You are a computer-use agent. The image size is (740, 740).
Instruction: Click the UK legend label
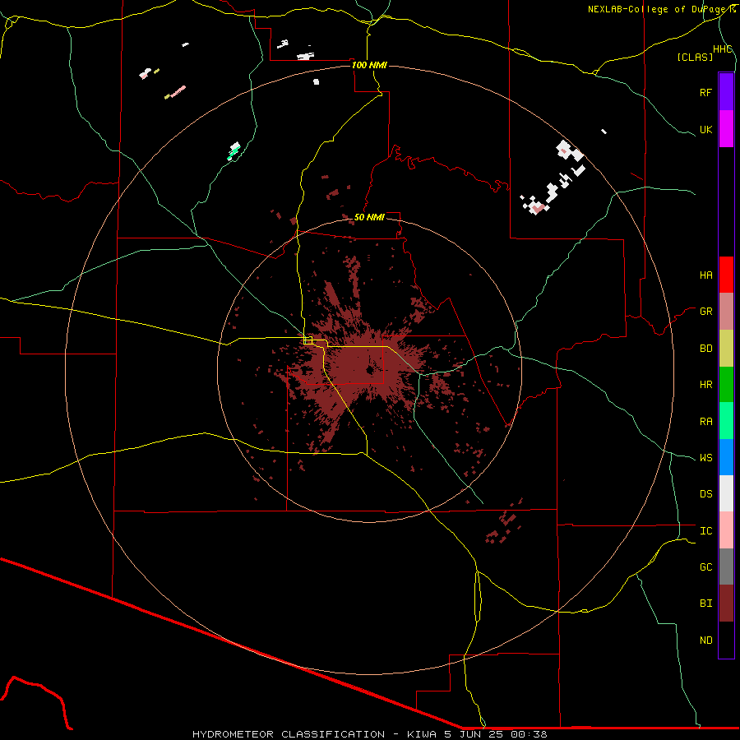[705, 129]
